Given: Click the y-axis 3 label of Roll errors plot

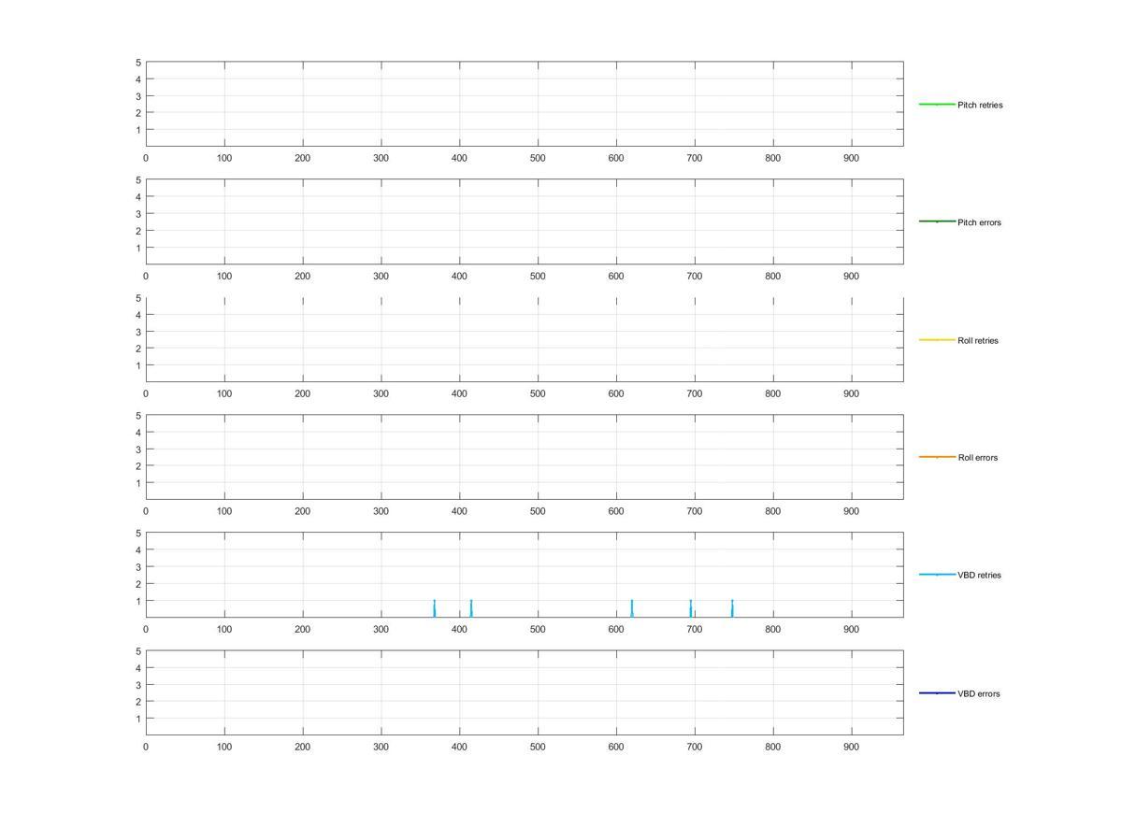Looking at the screenshot, I should [x=138, y=449].
